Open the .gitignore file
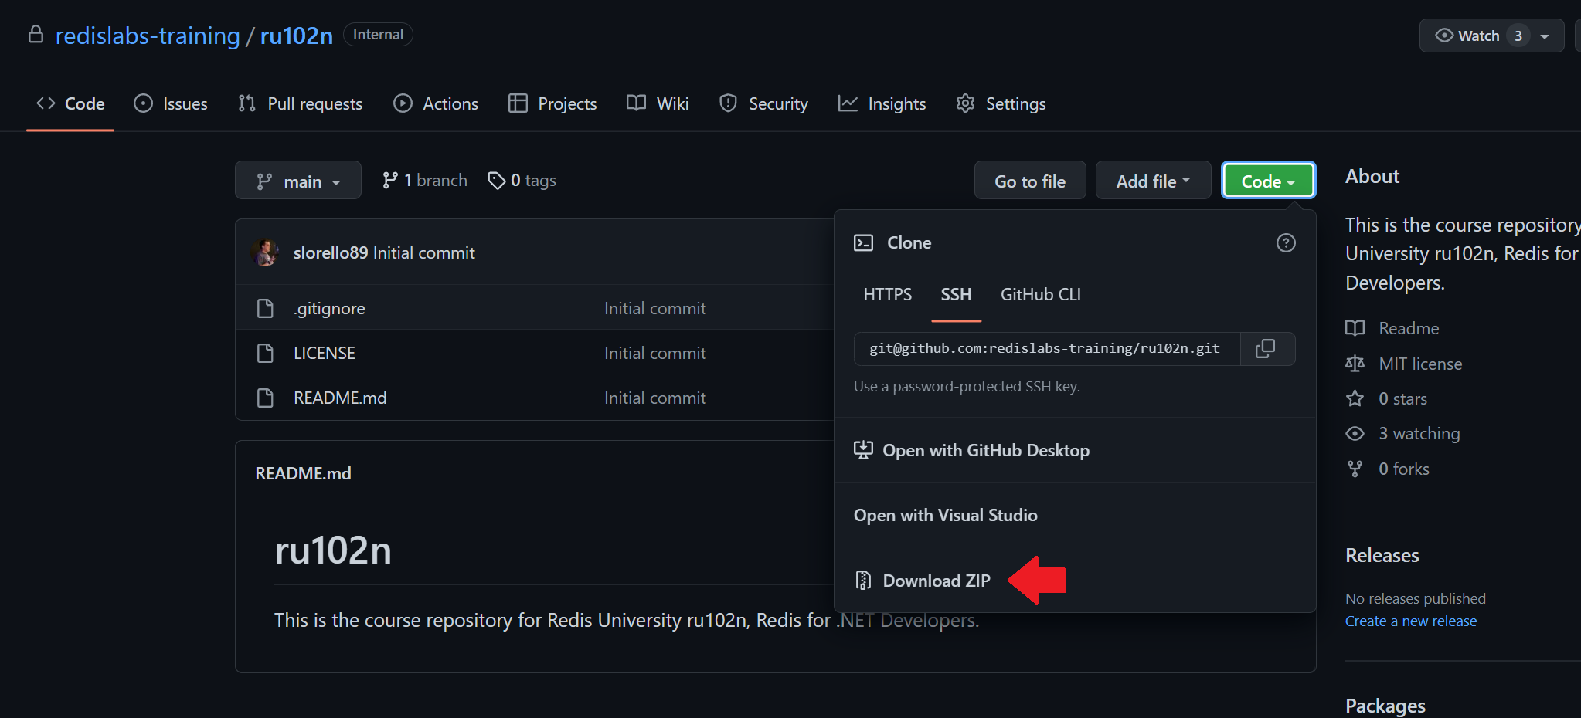This screenshot has width=1581, height=718. coord(329,308)
